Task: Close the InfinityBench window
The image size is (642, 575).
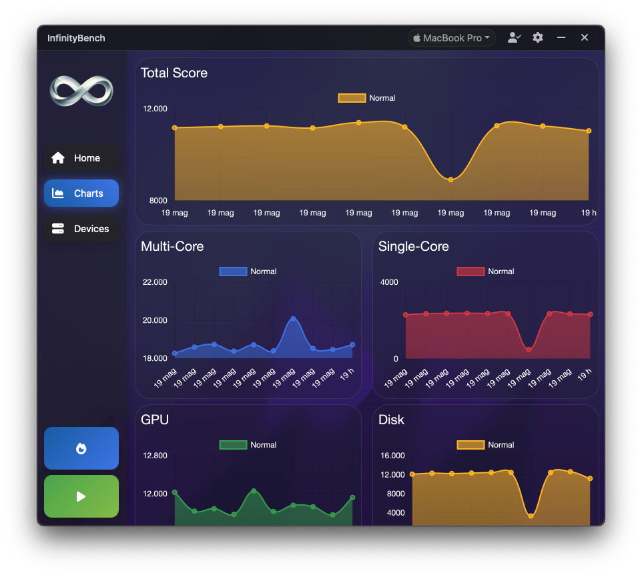Action: (x=584, y=37)
